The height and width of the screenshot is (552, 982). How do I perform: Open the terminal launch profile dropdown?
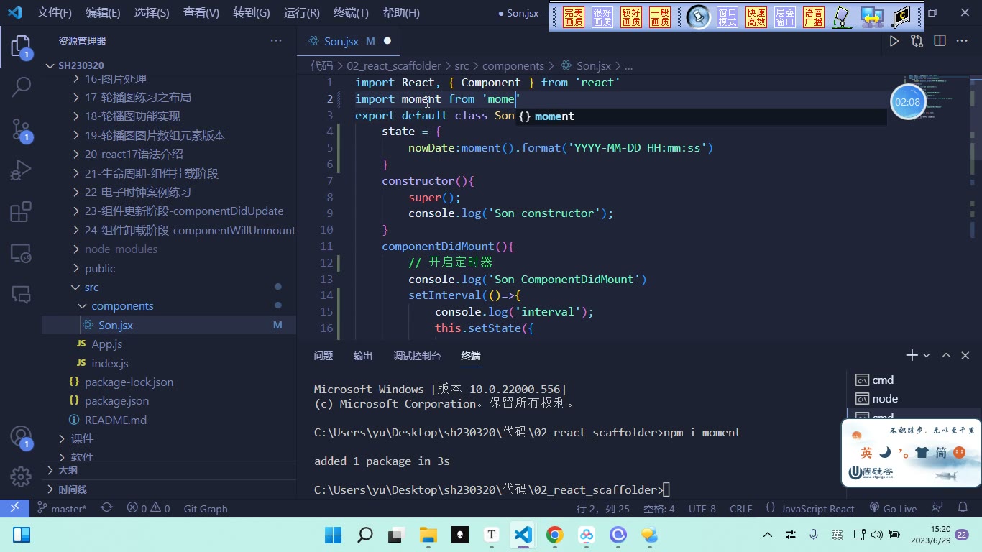pyautogui.click(x=927, y=355)
